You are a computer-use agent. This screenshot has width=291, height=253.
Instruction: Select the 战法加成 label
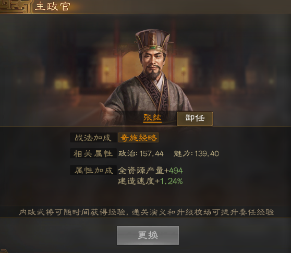coord(93,138)
